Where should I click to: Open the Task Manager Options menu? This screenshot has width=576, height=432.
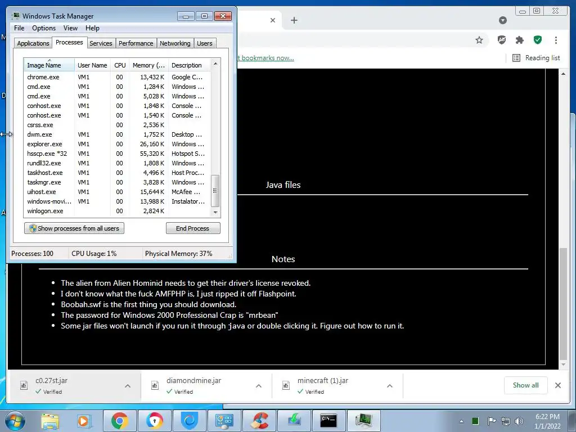coord(44,28)
